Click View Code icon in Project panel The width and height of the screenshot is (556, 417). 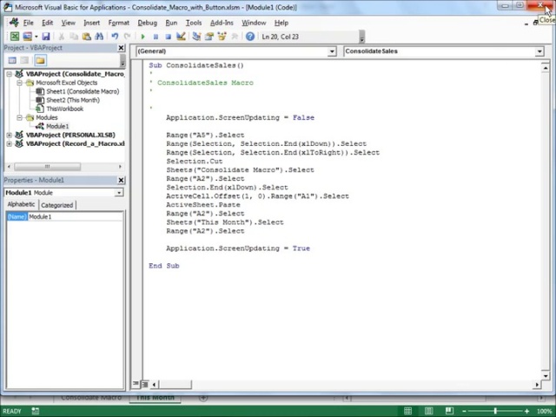(12, 61)
